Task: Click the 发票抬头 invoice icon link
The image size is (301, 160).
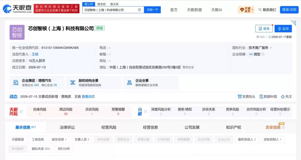Action: 246,97
